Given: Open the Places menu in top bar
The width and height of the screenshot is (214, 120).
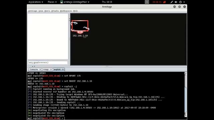Looking at the screenshot, I should click(x=52, y=2).
